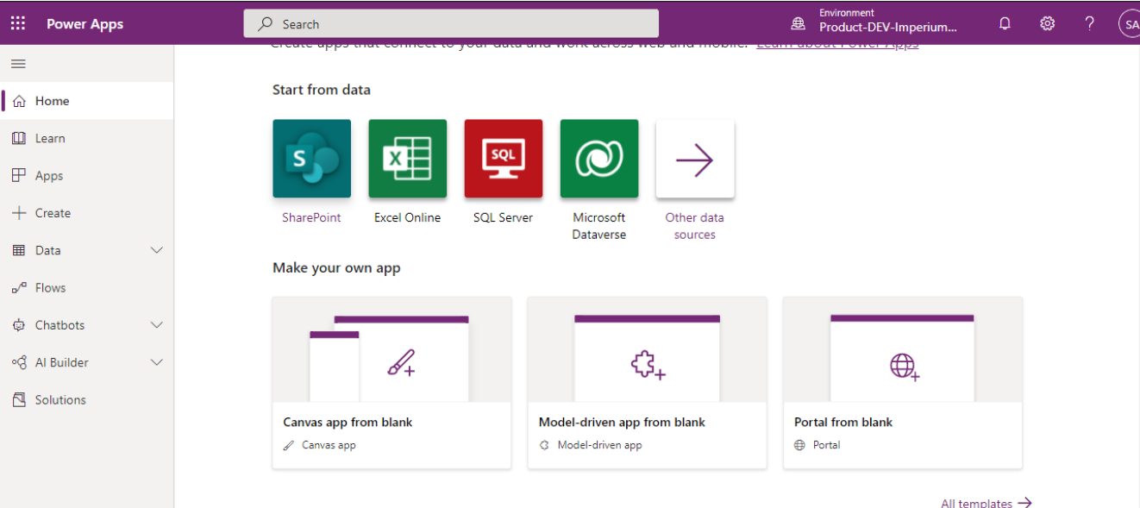
Task: Open the Flows section in the sidebar
Action: pos(50,287)
